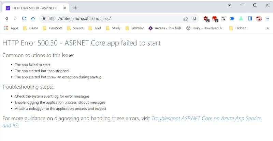The height and width of the screenshot is (141, 273).
Task: Open the red extension with badge 3
Action: coord(215,19)
